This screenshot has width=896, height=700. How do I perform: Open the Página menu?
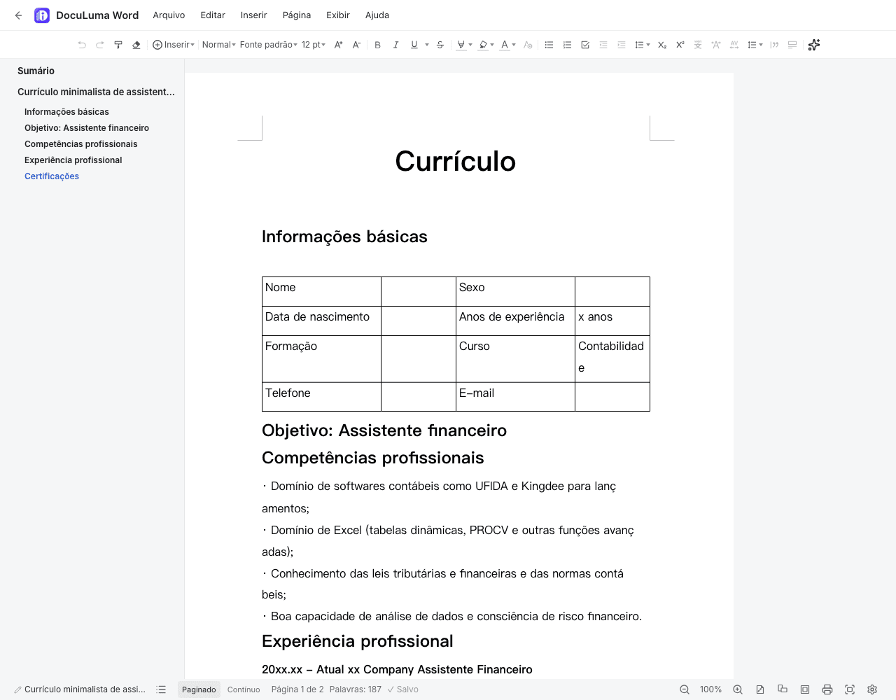click(x=297, y=15)
